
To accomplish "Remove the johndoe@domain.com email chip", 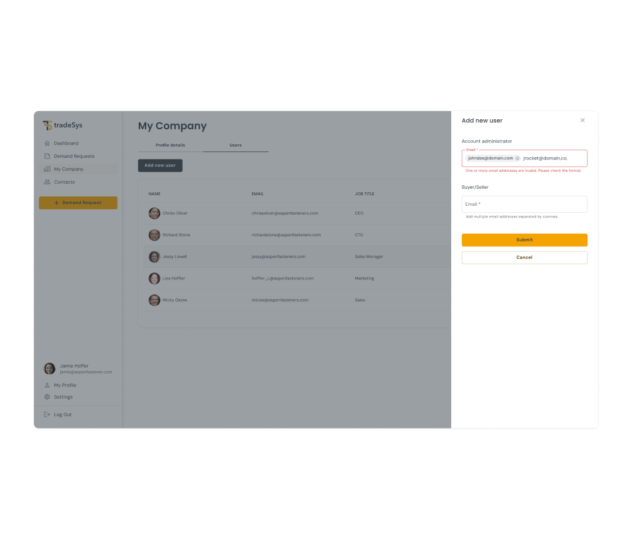I will [517, 158].
